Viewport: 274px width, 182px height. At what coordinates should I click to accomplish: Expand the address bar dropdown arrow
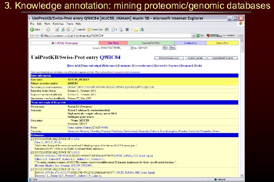(x=193, y=35)
